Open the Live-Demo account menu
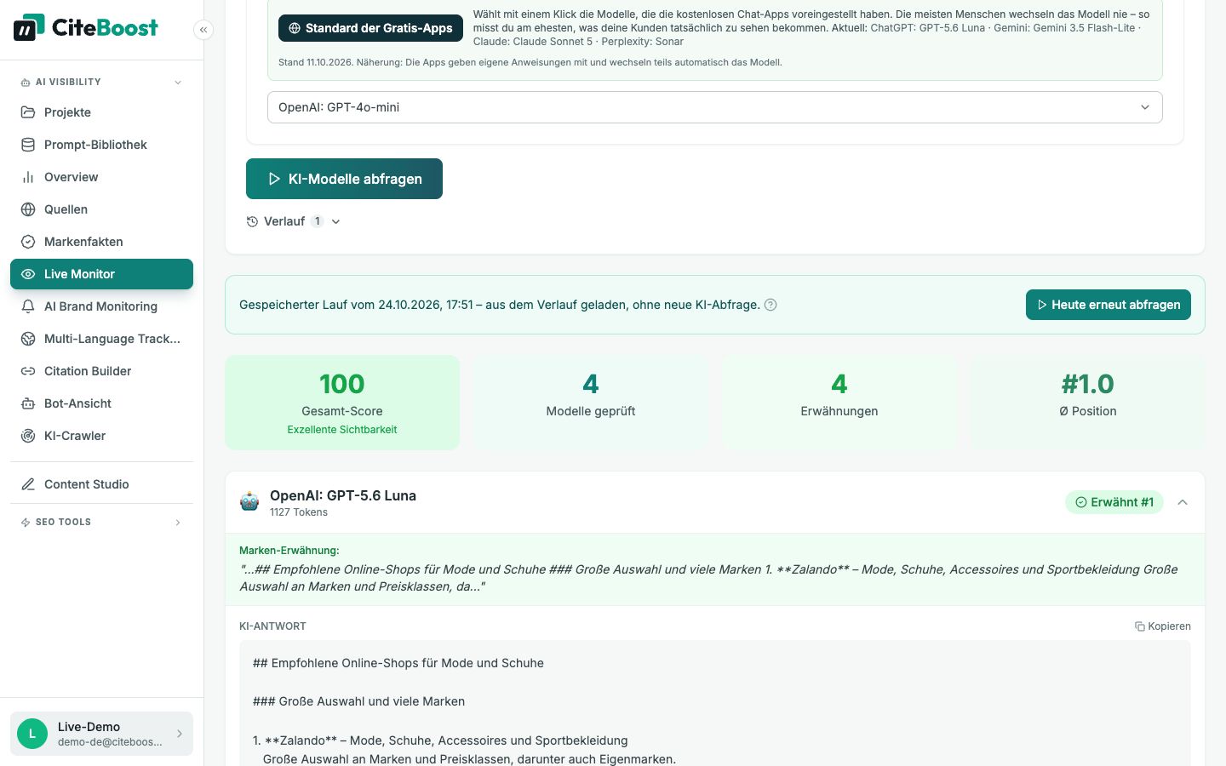The width and height of the screenshot is (1226, 766). pos(101,734)
